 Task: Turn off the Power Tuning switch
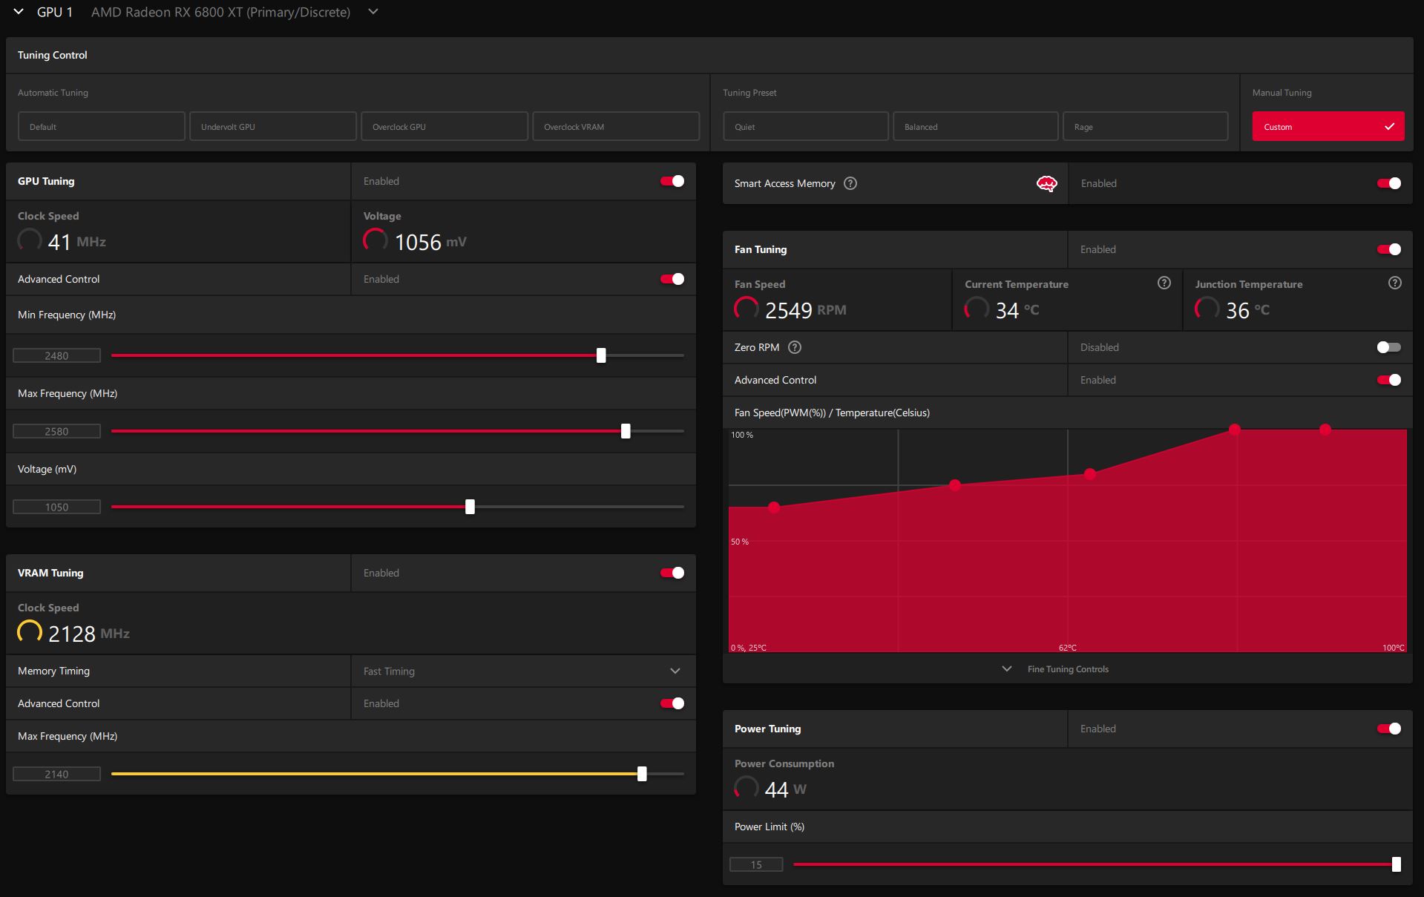1388,729
